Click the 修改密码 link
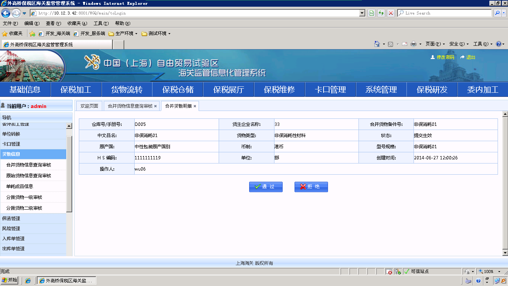This screenshot has width=508, height=286. click(445, 57)
